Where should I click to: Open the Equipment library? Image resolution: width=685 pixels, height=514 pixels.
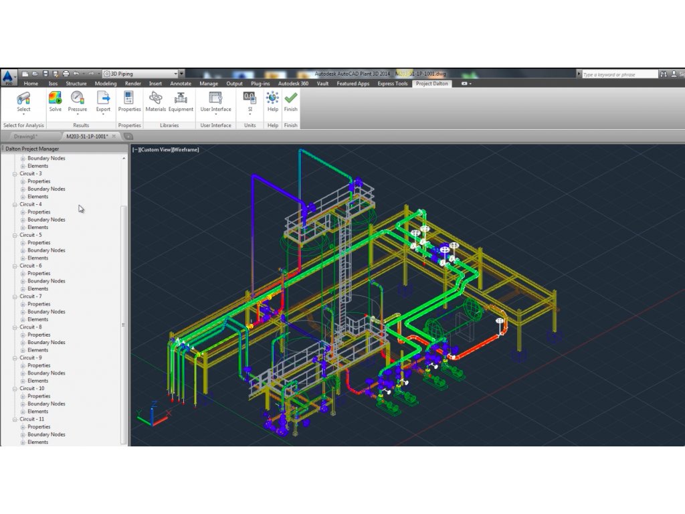coord(181,102)
